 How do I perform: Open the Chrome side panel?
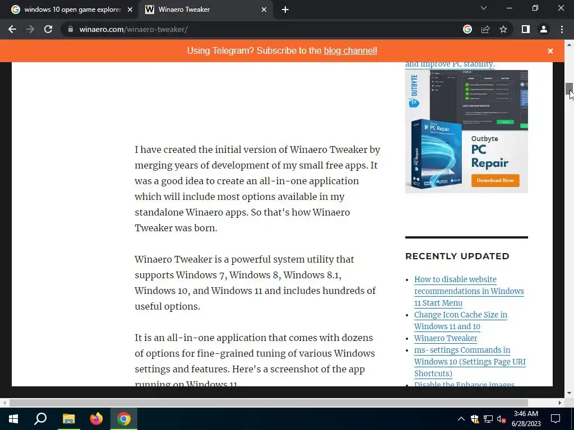tap(526, 29)
